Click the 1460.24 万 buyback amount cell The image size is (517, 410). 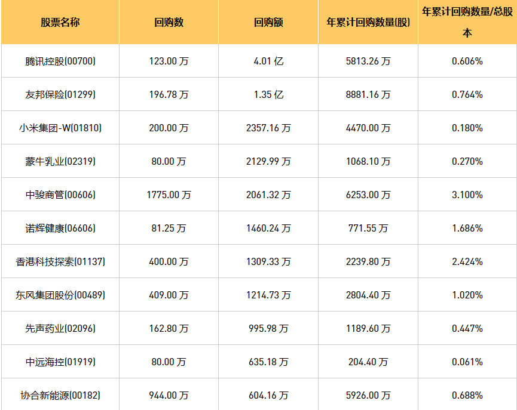click(x=268, y=228)
